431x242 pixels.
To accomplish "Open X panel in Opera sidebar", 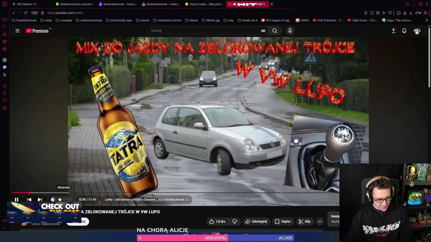I will pos(5,75).
